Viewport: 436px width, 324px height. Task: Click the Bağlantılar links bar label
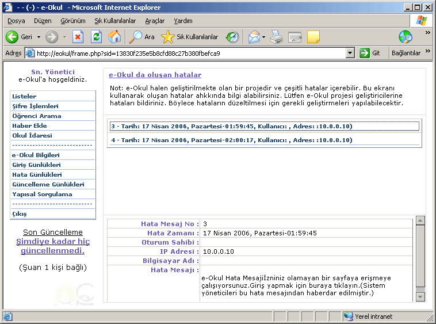point(406,53)
